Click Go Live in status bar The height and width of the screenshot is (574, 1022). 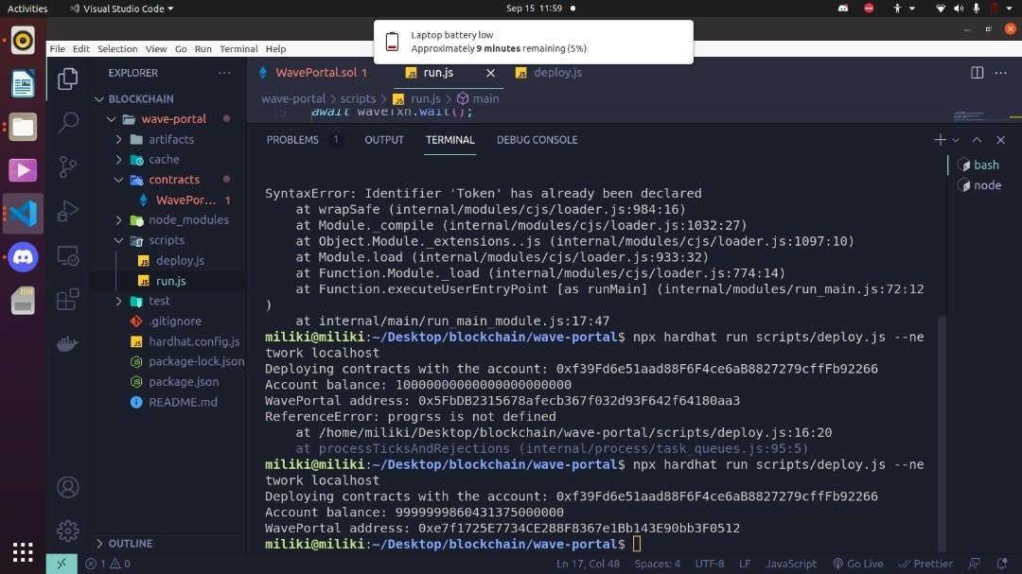tap(857, 564)
